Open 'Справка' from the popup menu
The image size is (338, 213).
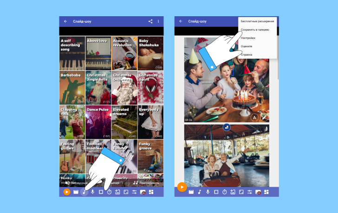click(247, 55)
